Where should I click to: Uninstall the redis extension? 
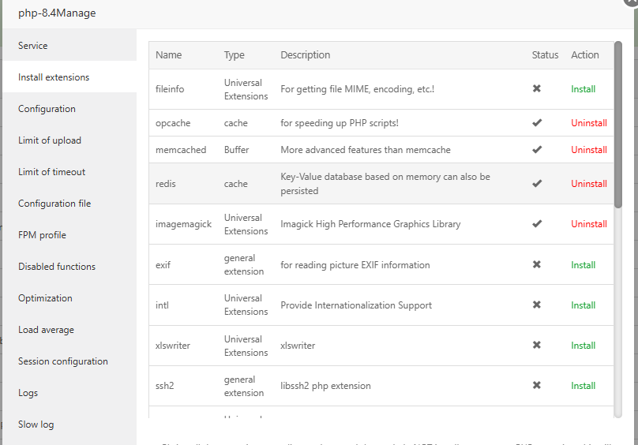pyautogui.click(x=589, y=184)
